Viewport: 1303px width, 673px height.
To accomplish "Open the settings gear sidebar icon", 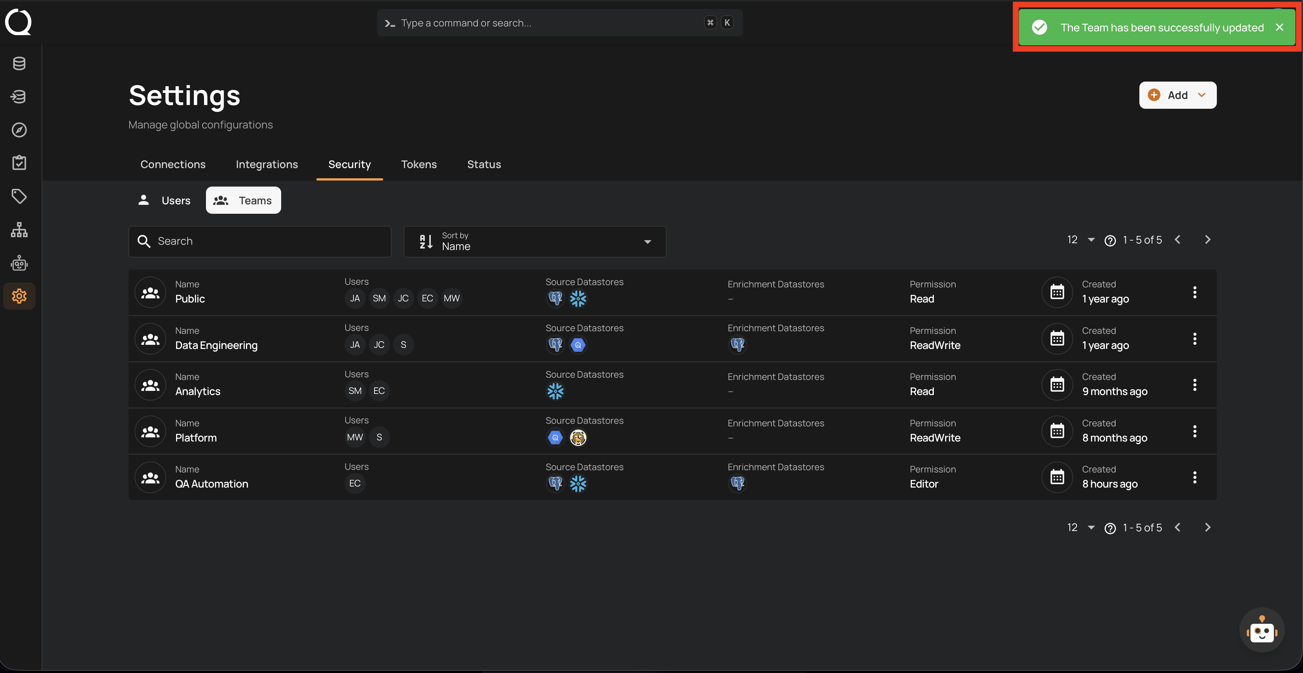I will tap(19, 296).
